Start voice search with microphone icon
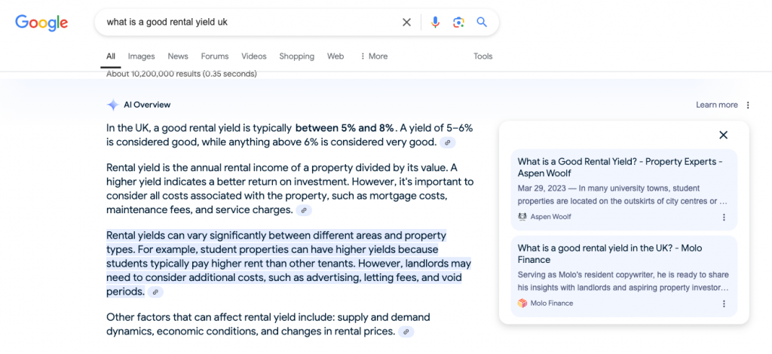This screenshot has height=354, width=772. [435, 23]
